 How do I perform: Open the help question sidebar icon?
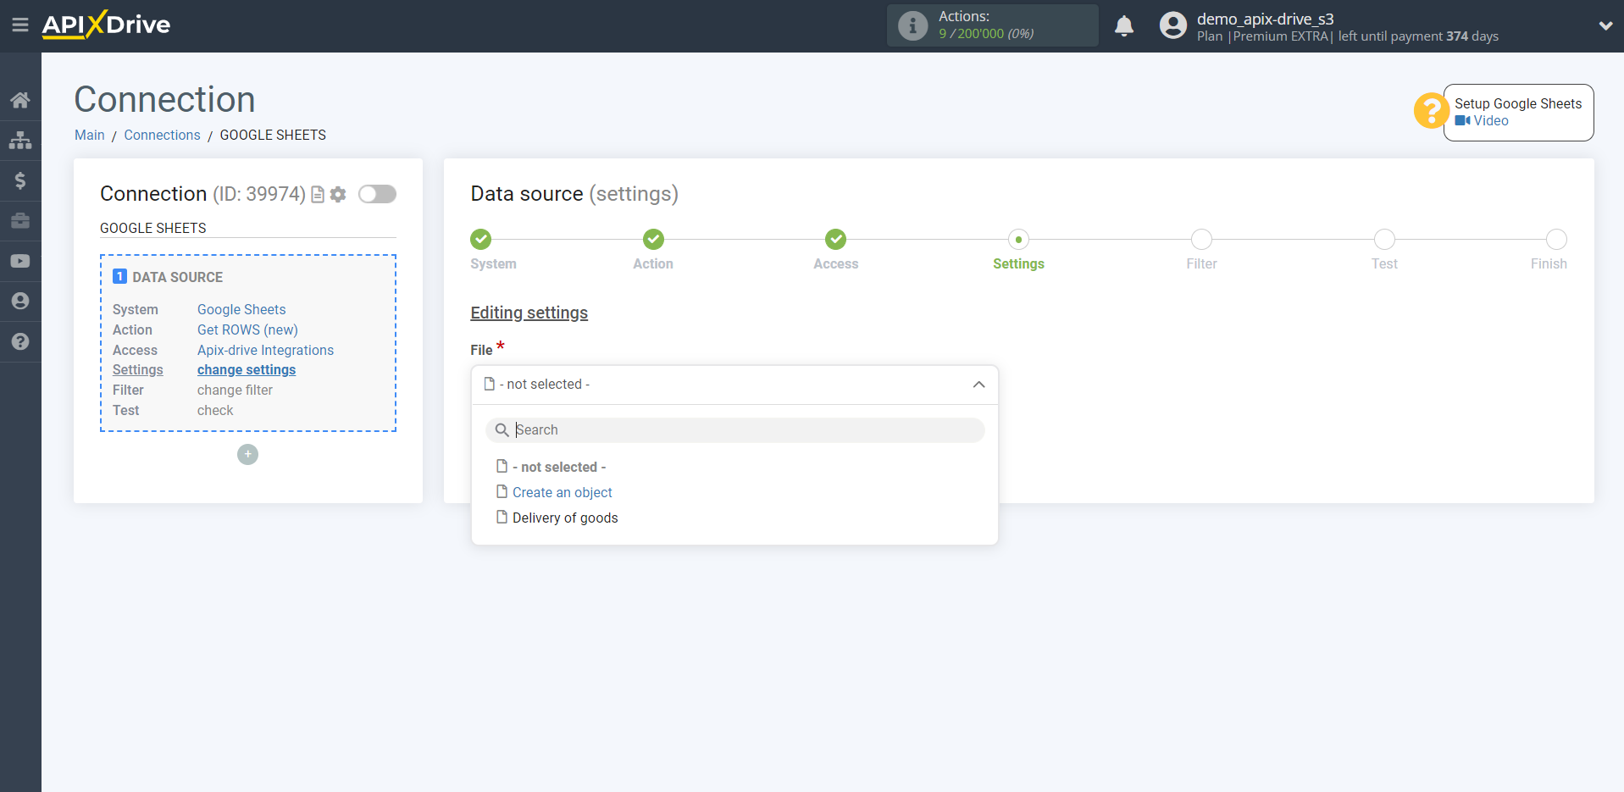(20, 341)
